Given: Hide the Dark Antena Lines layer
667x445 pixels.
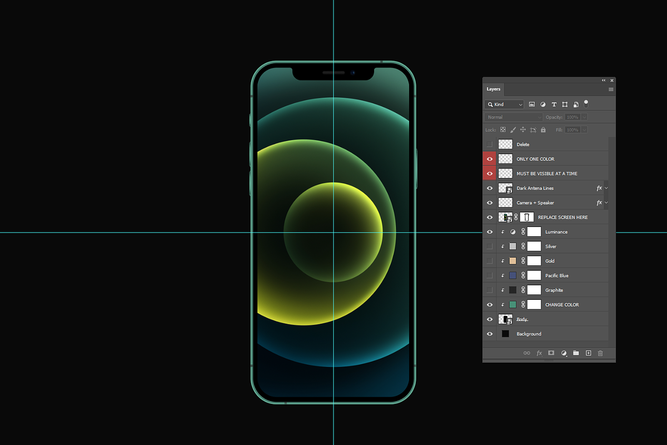Looking at the screenshot, I should click(x=490, y=188).
